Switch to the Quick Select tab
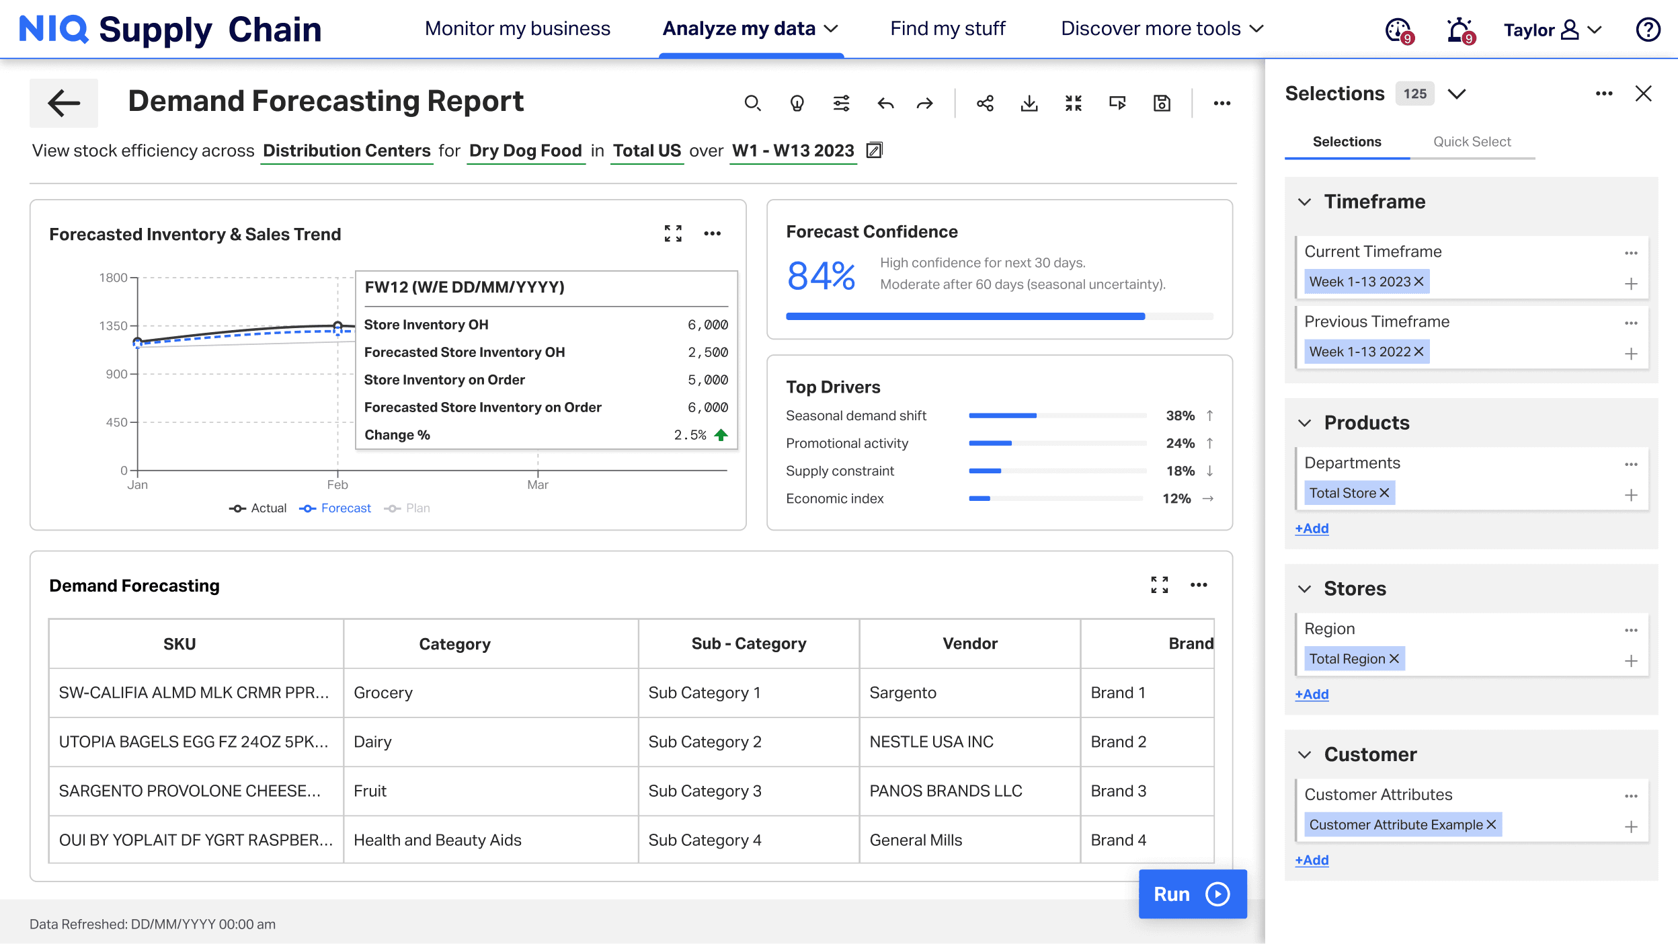This screenshot has height=944, width=1678. point(1472,142)
